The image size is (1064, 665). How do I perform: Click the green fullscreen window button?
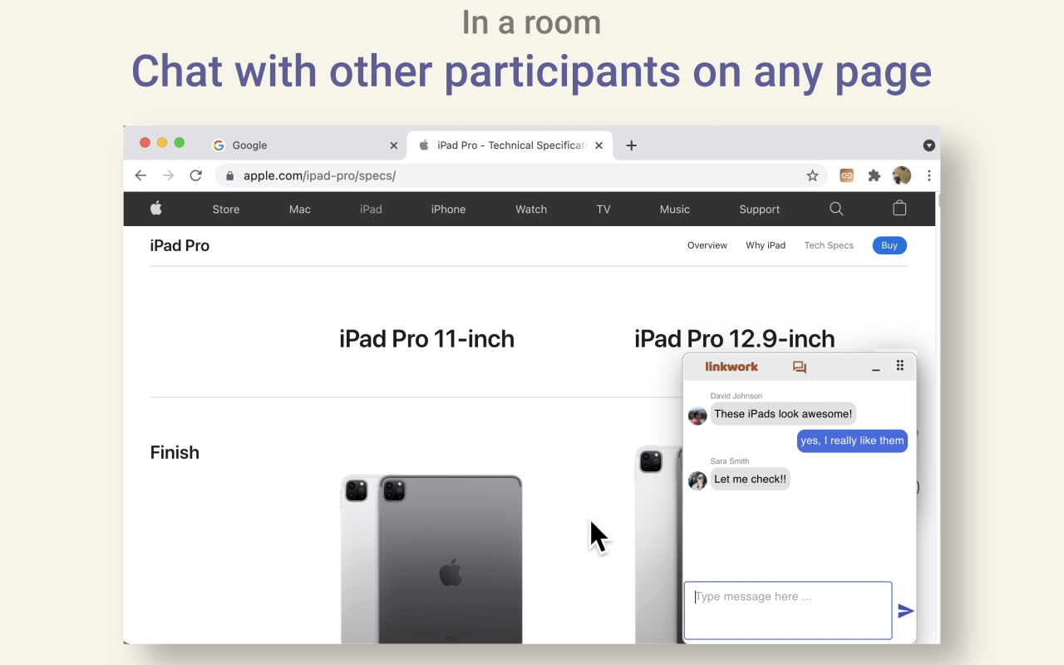[179, 143]
